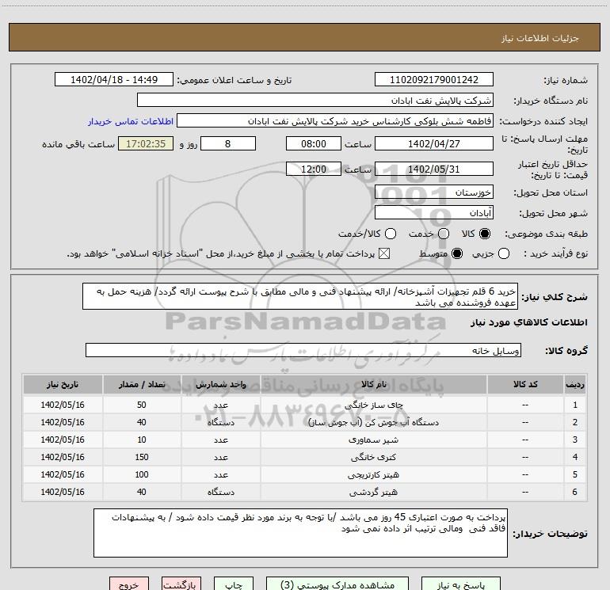Click the گروه کالا field
The height and width of the screenshot is (590, 610).
[x=303, y=350]
